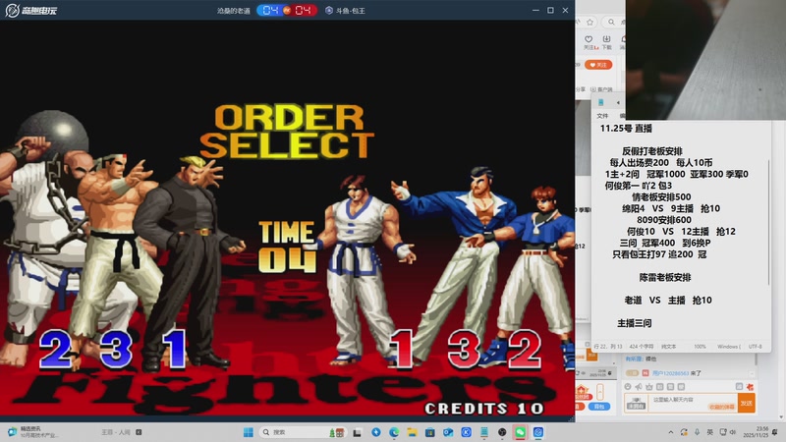Viewport: 786px width, 442px height.
Task: Open the rightmost blue app on taskbar
Action: (538, 432)
